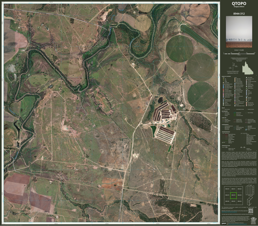Click the City symbol in the legend
258x226 pixels.
click(223, 79)
